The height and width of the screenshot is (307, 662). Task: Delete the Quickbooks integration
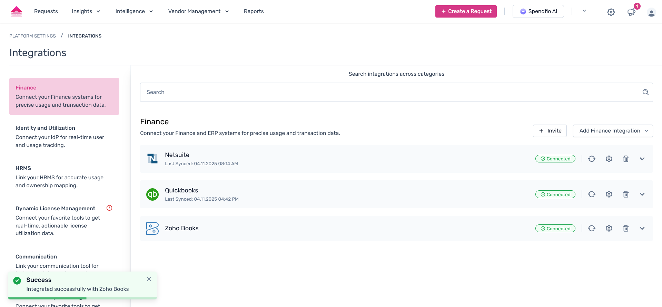626,194
